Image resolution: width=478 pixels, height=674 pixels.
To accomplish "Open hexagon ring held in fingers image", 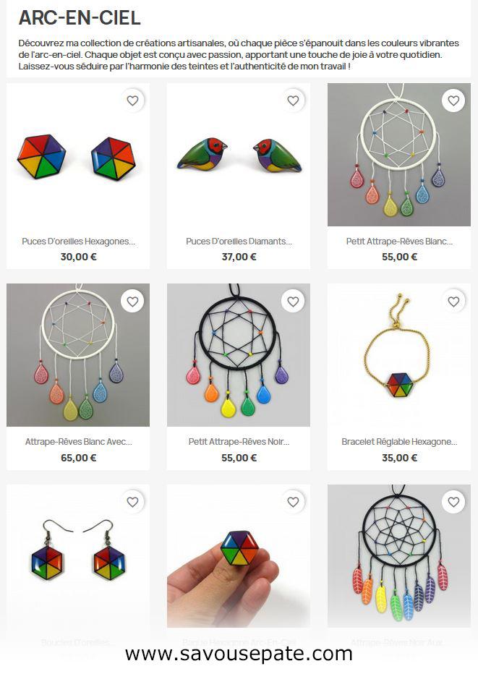I will (x=239, y=556).
